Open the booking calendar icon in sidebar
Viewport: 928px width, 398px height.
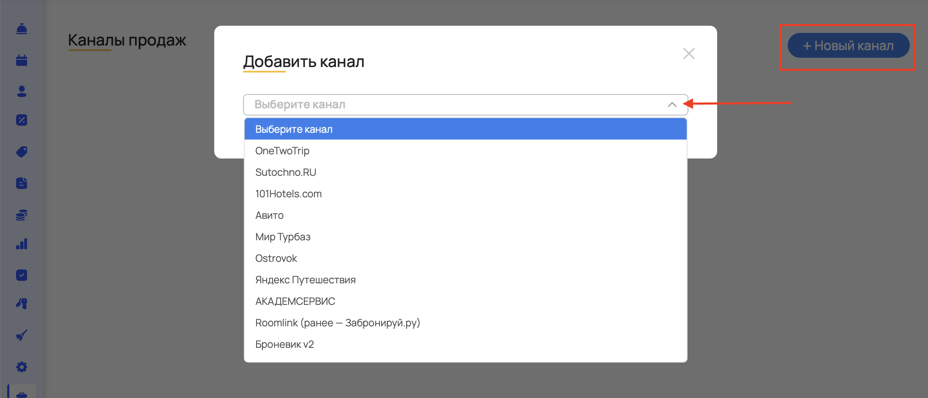[22, 60]
